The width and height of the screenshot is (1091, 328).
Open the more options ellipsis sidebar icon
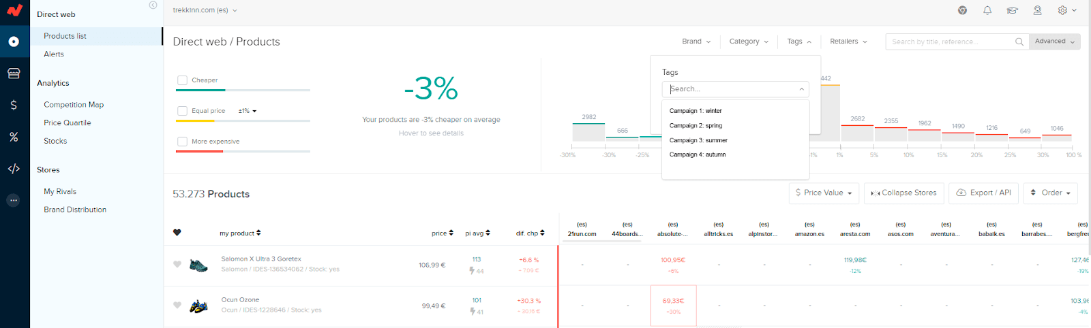coord(14,200)
